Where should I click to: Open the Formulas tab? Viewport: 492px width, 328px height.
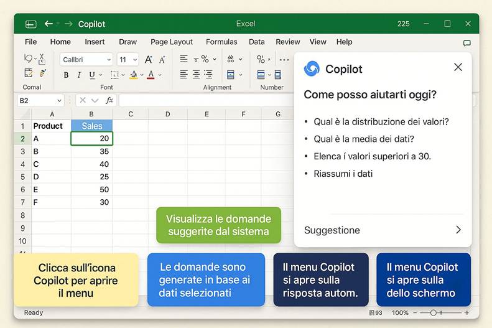coord(221,42)
